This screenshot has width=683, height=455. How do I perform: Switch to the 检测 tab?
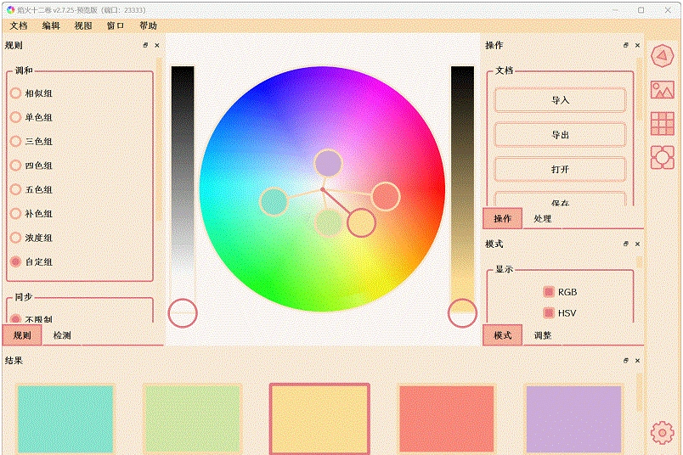tap(62, 335)
